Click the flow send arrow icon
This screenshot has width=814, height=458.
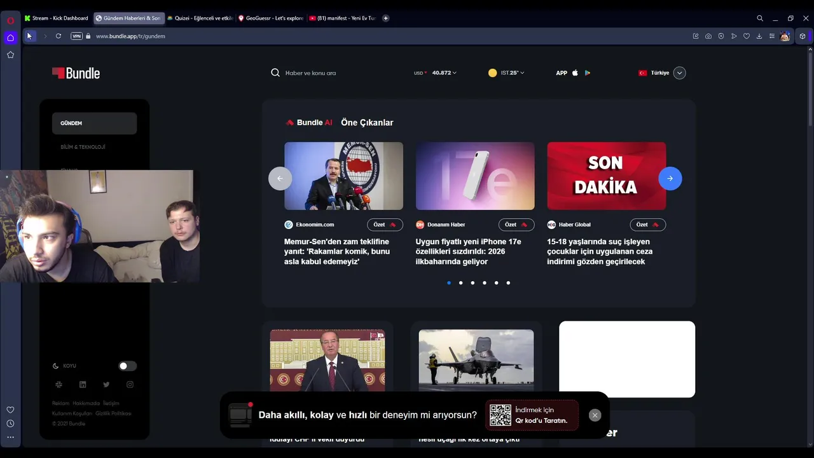click(x=734, y=36)
